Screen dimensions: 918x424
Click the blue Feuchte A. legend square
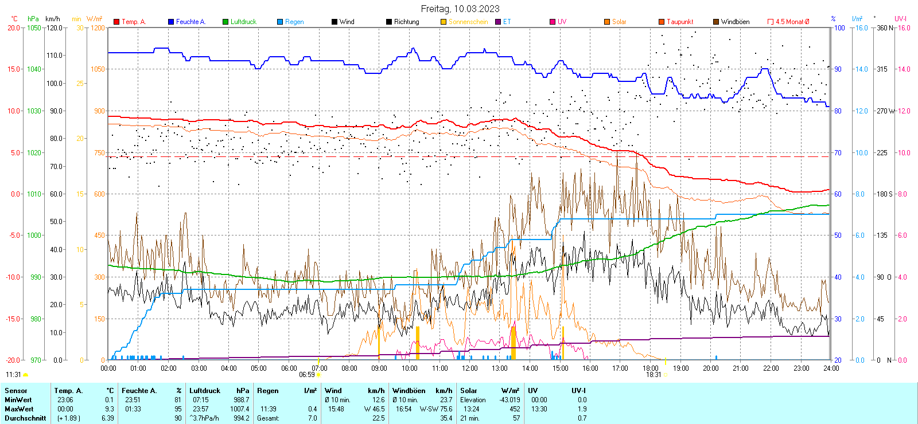(x=171, y=22)
